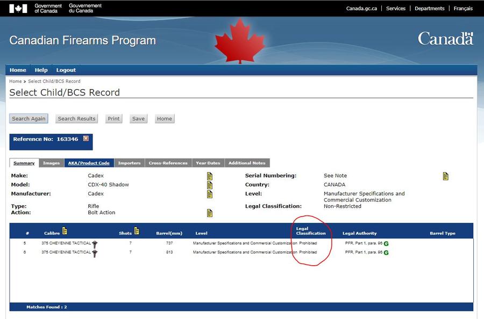Open the AKA/Product Code tab
This screenshot has width=484, height=319.
[x=89, y=163]
